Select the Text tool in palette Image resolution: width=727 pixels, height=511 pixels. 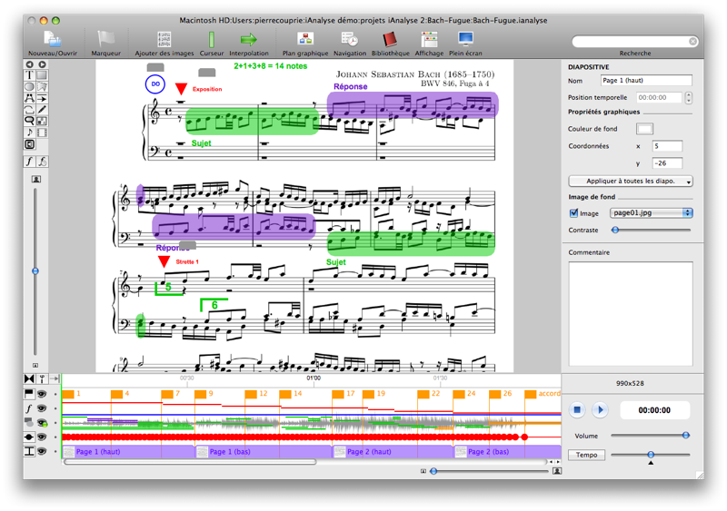point(29,75)
